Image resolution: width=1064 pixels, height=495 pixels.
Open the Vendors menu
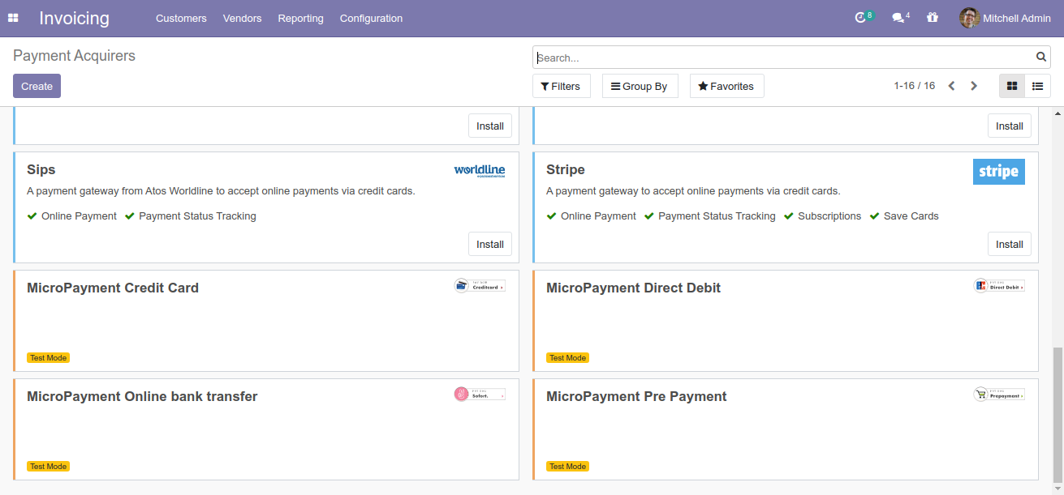[x=242, y=18]
